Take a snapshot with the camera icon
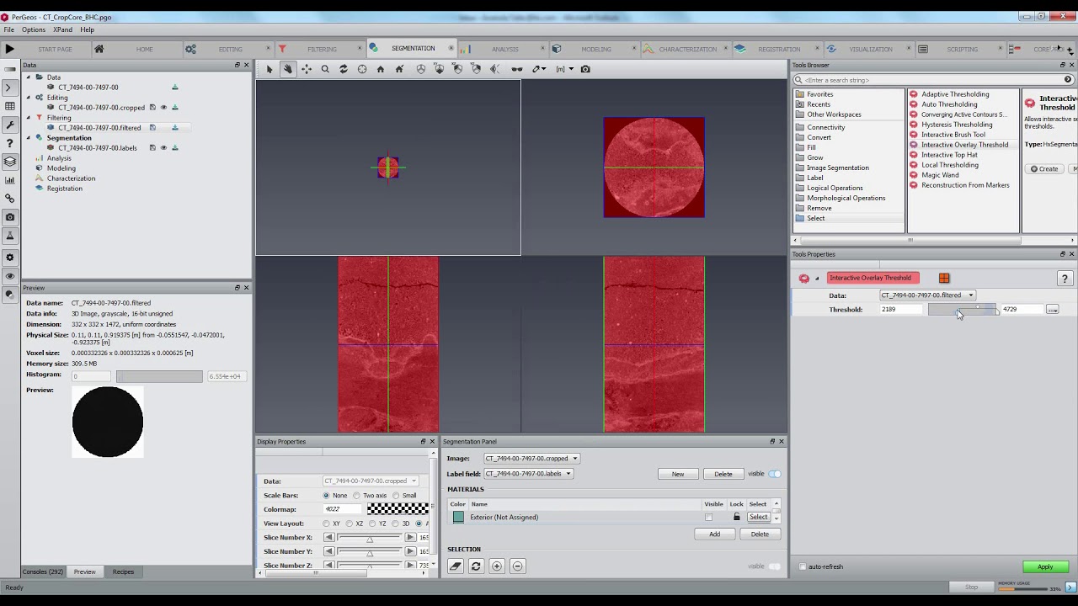The image size is (1078, 606). tap(586, 69)
